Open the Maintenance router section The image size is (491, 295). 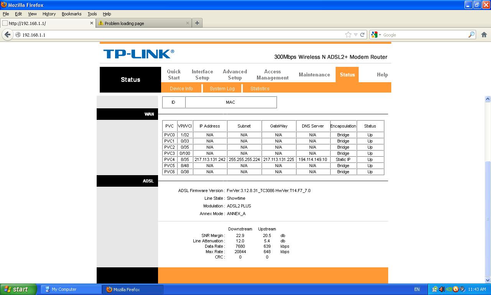coord(314,75)
